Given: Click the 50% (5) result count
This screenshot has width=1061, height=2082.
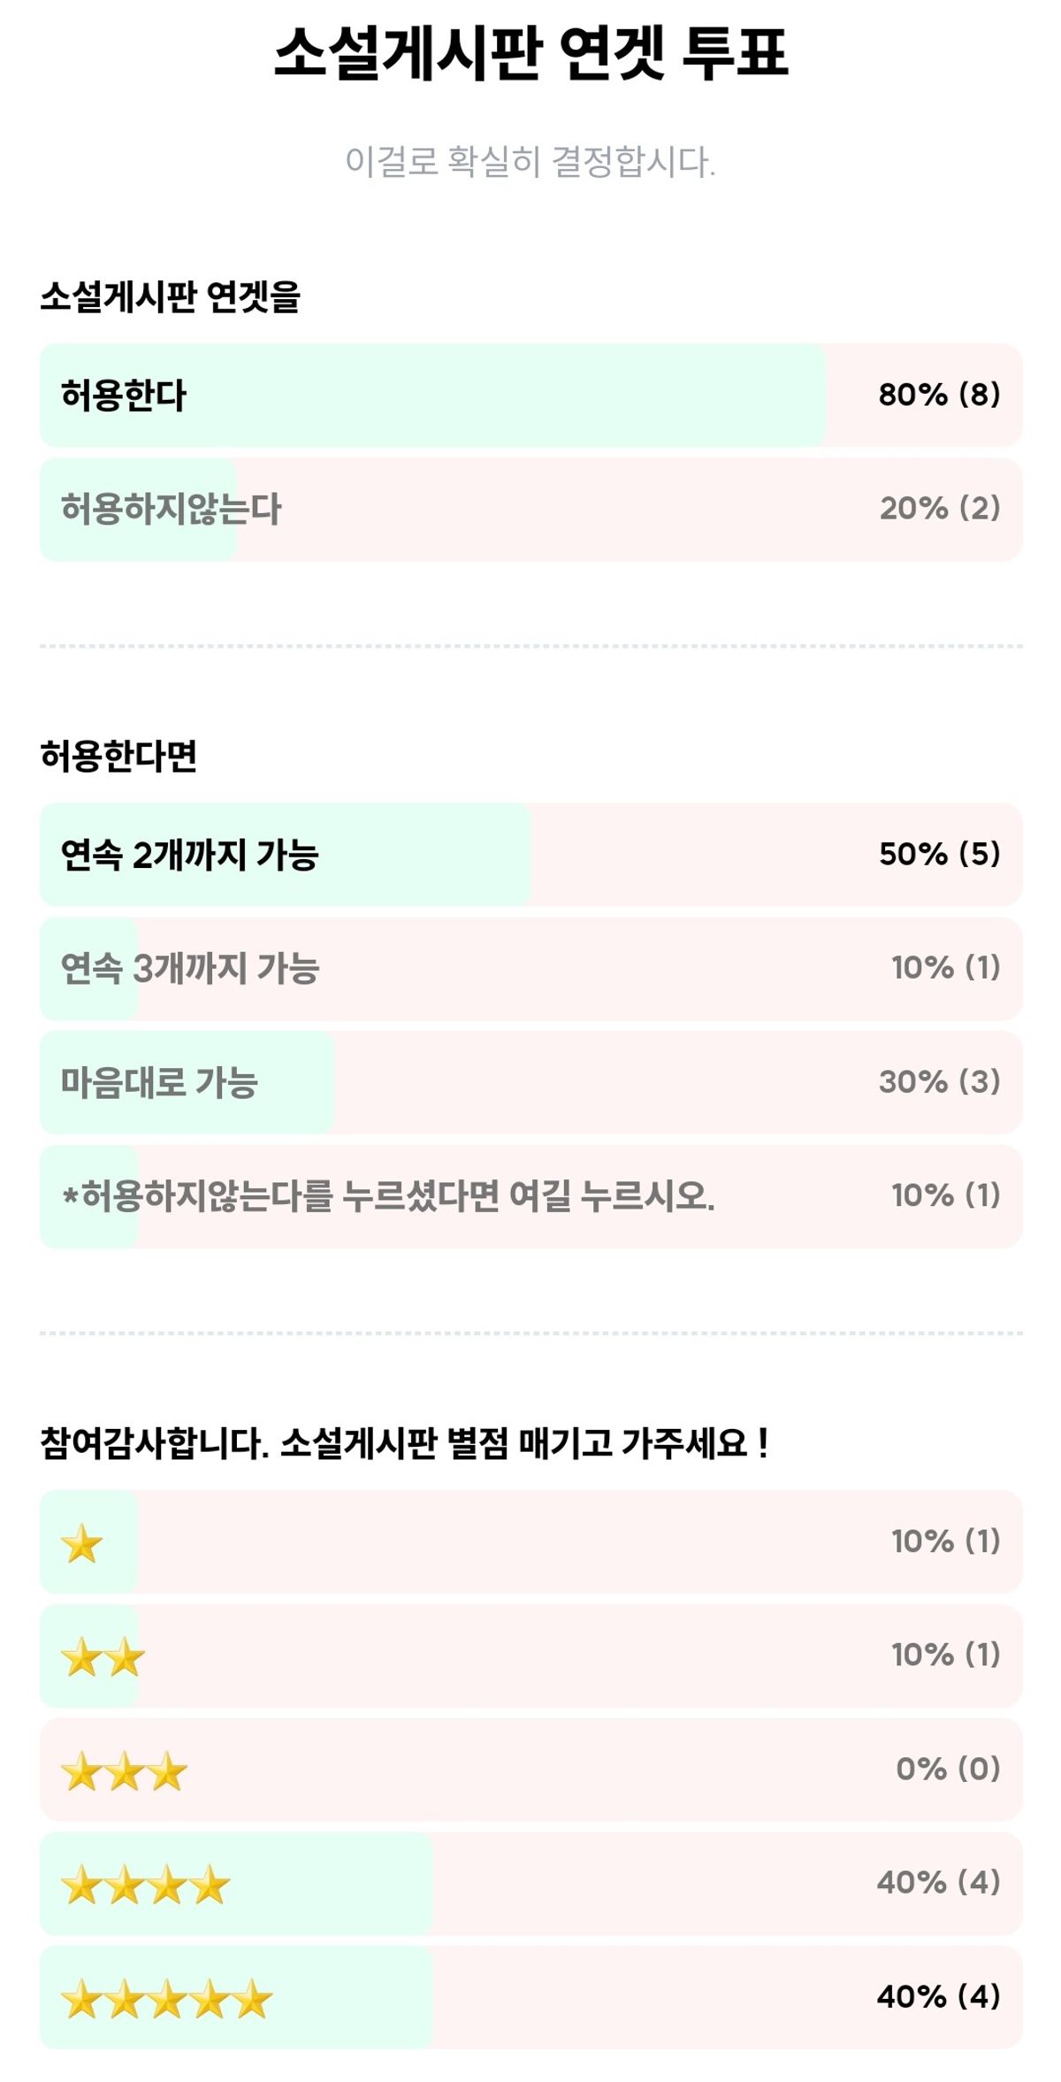Looking at the screenshot, I should click(x=940, y=854).
